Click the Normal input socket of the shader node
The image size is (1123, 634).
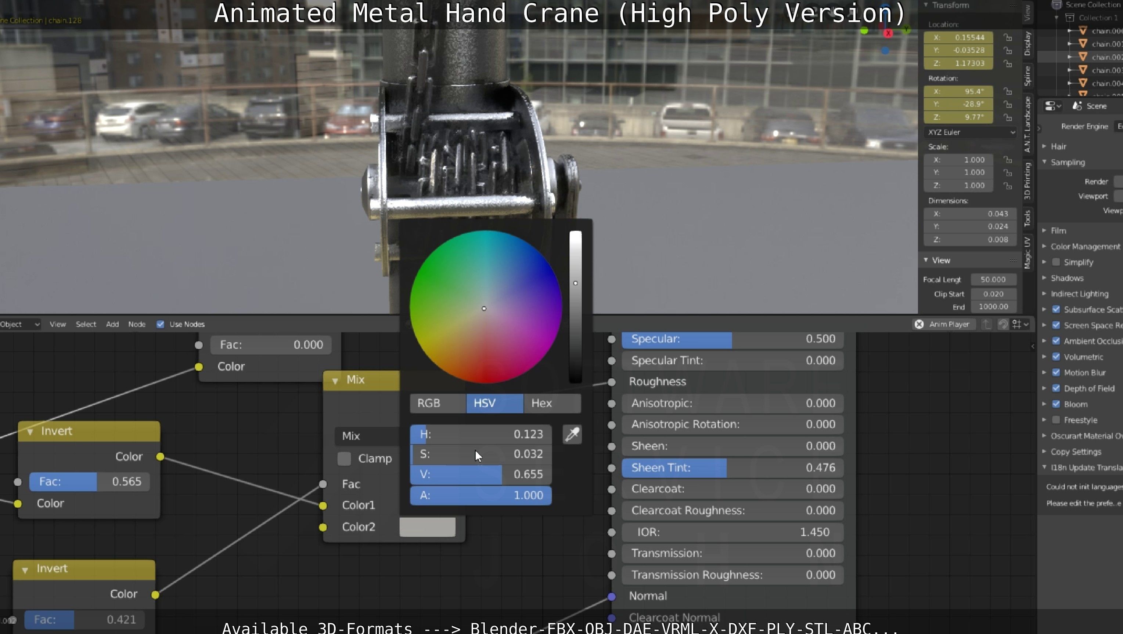pos(612,597)
